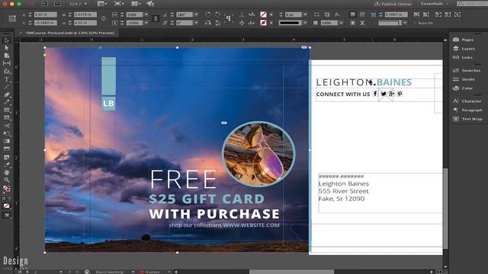Change screen mode at toolbox bottom
This screenshot has height=274, width=488.
tap(7, 215)
